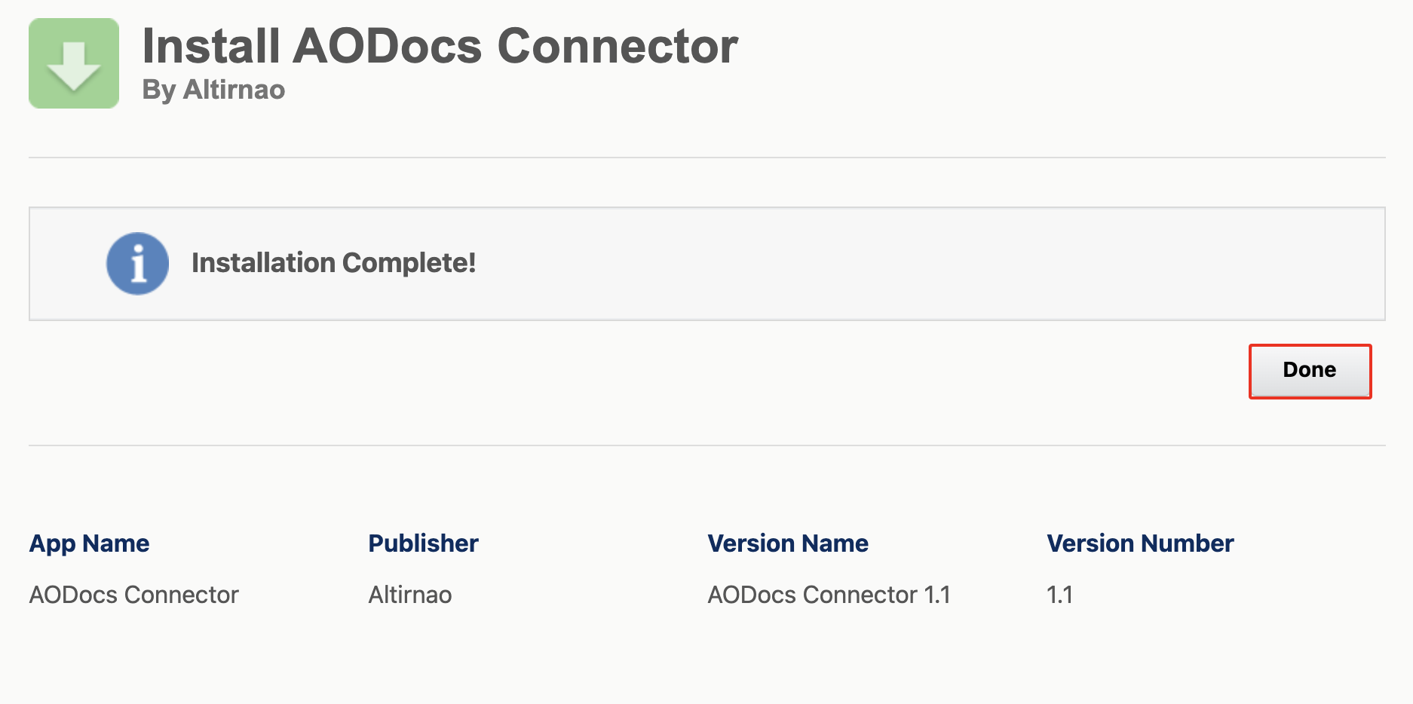This screenshot has width=1413, height=704.
Task: Click the Install AODocs Connector heading
Action: coord(440,47)
